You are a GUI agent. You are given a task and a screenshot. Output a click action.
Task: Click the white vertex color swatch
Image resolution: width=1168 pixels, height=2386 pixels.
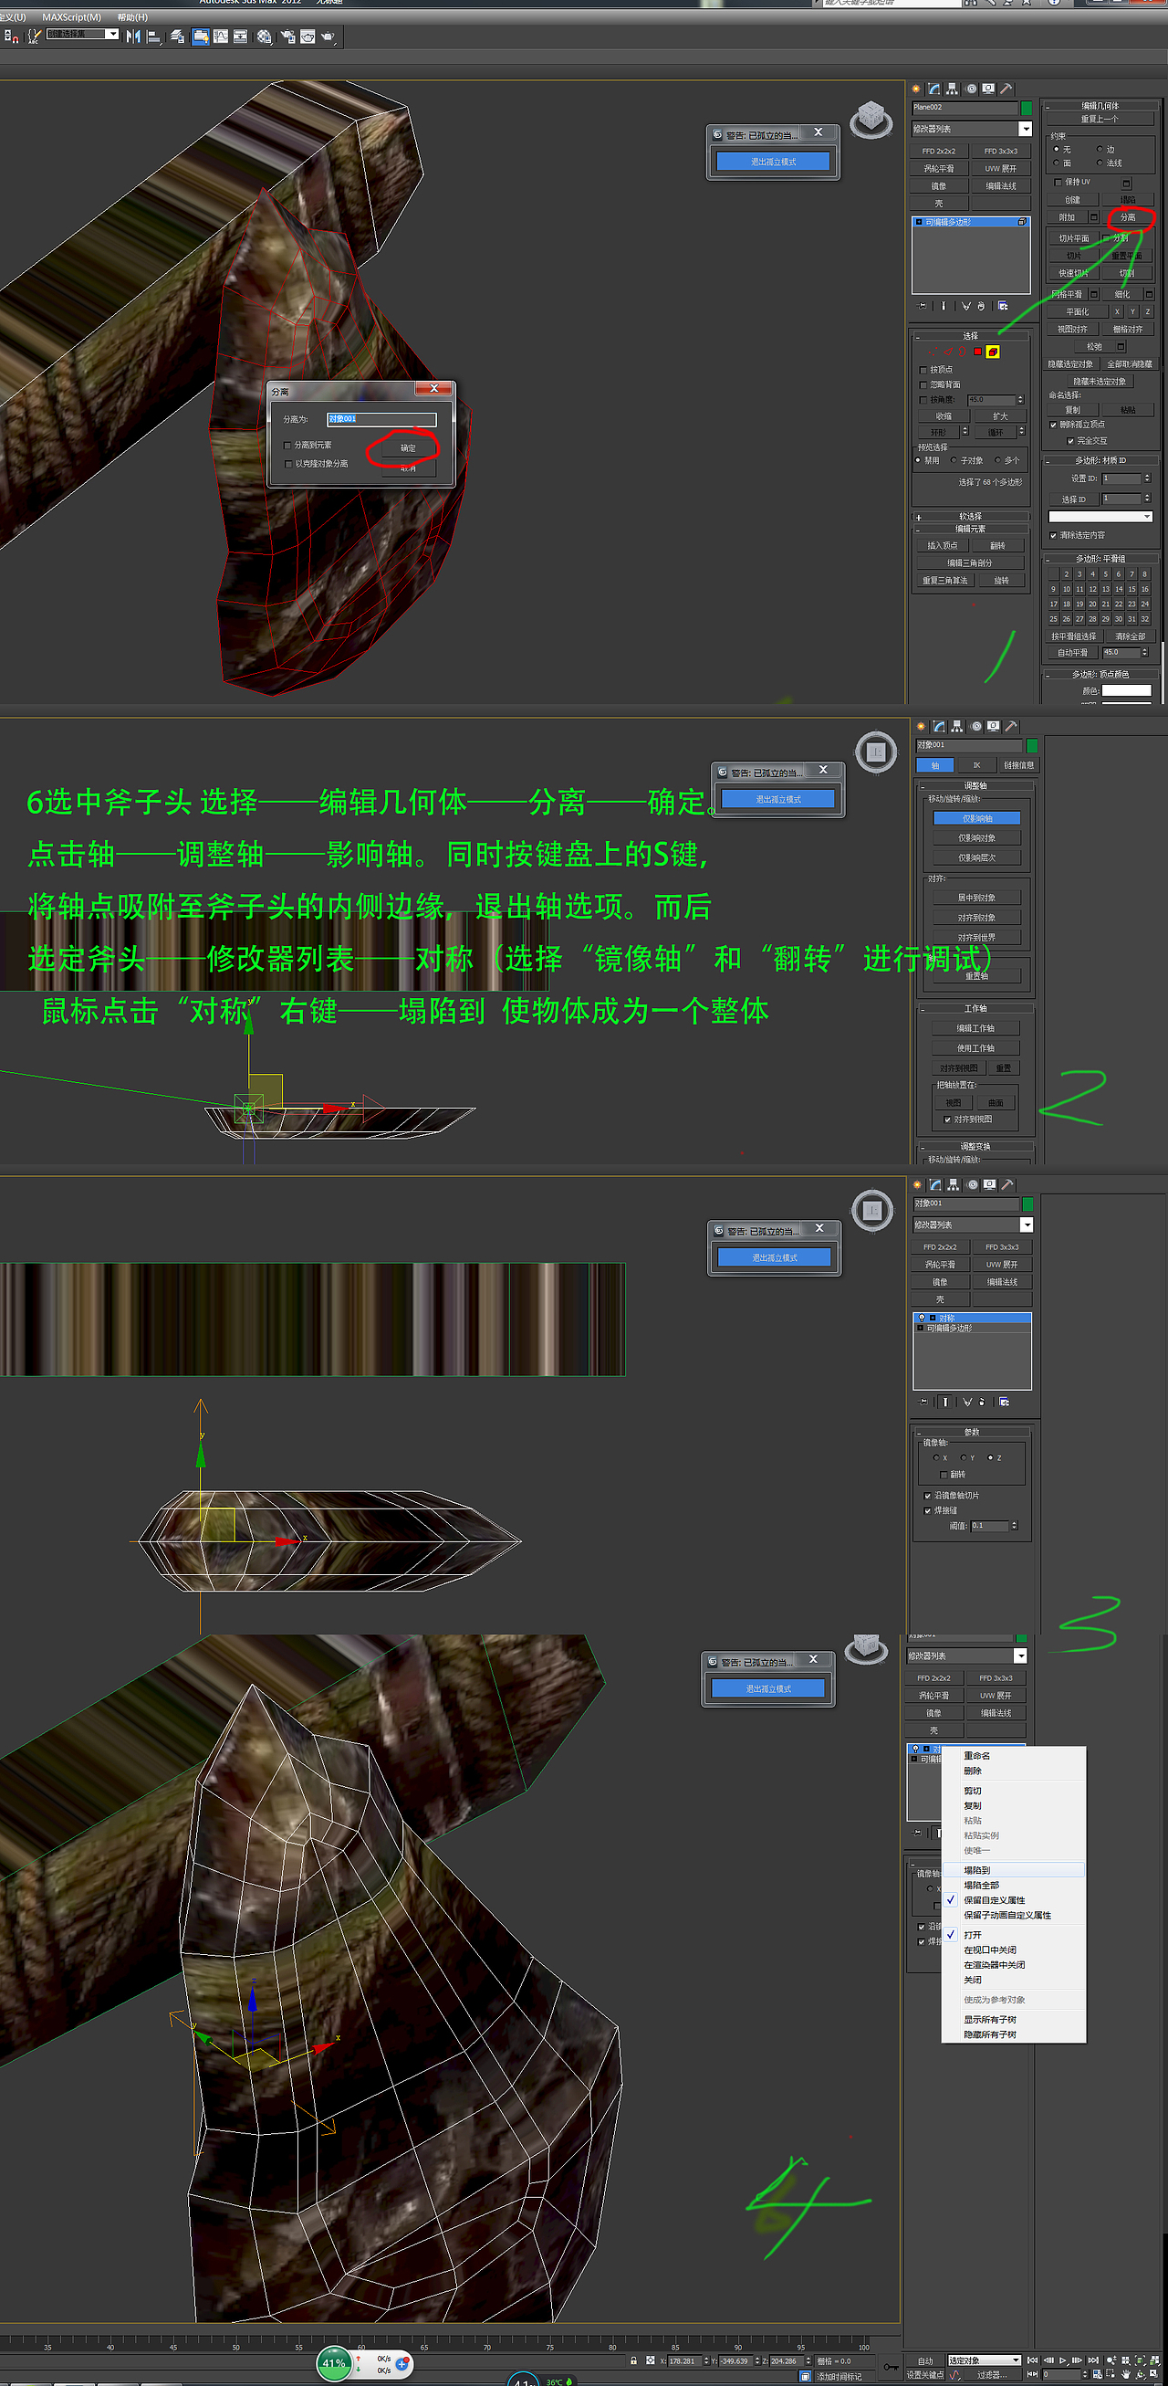click(1126, 690)
